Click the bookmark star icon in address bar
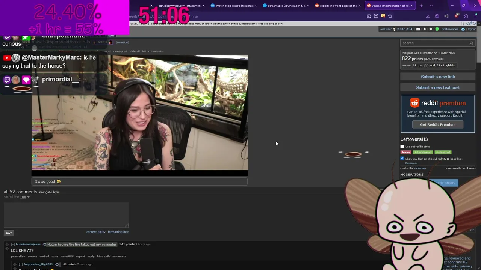 (390, 16)
